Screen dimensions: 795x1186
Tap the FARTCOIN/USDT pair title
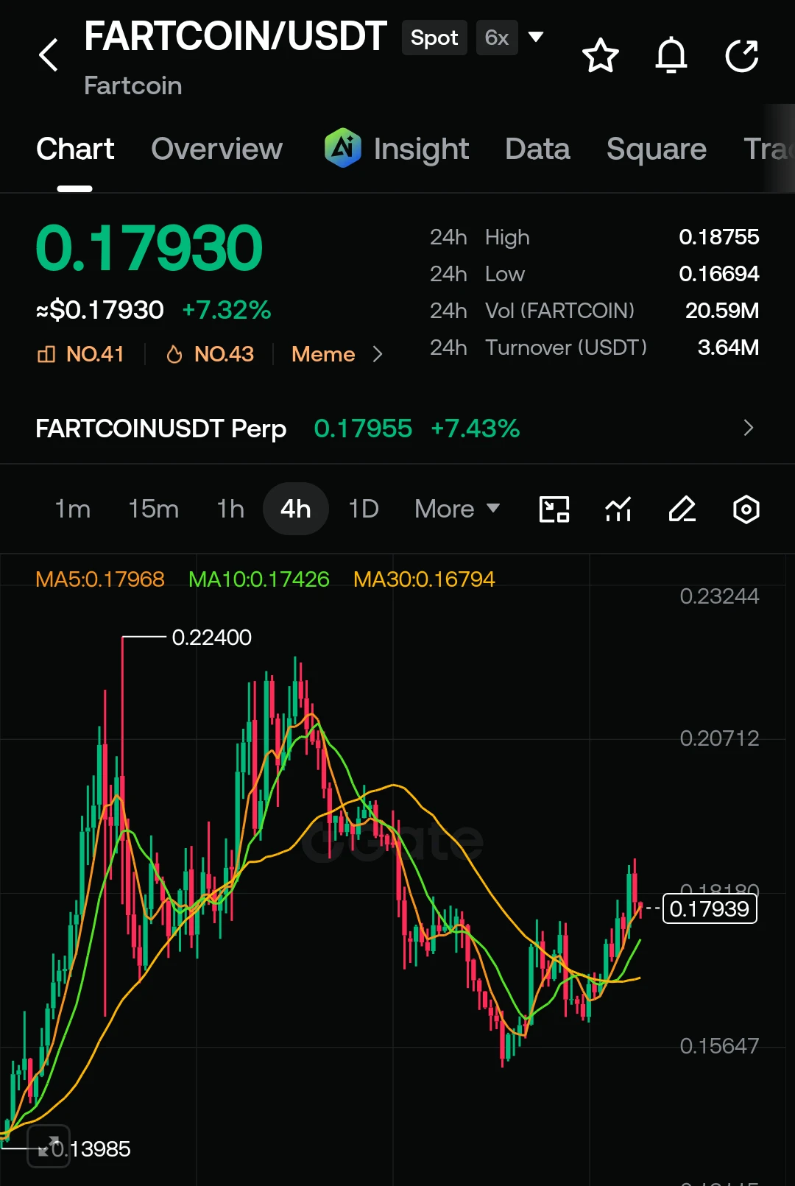(236, 36)
